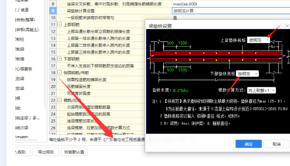Close the 梁垫铁设置 dialog
The height and width of the screenshot is (166, 290).
point(287,26)
